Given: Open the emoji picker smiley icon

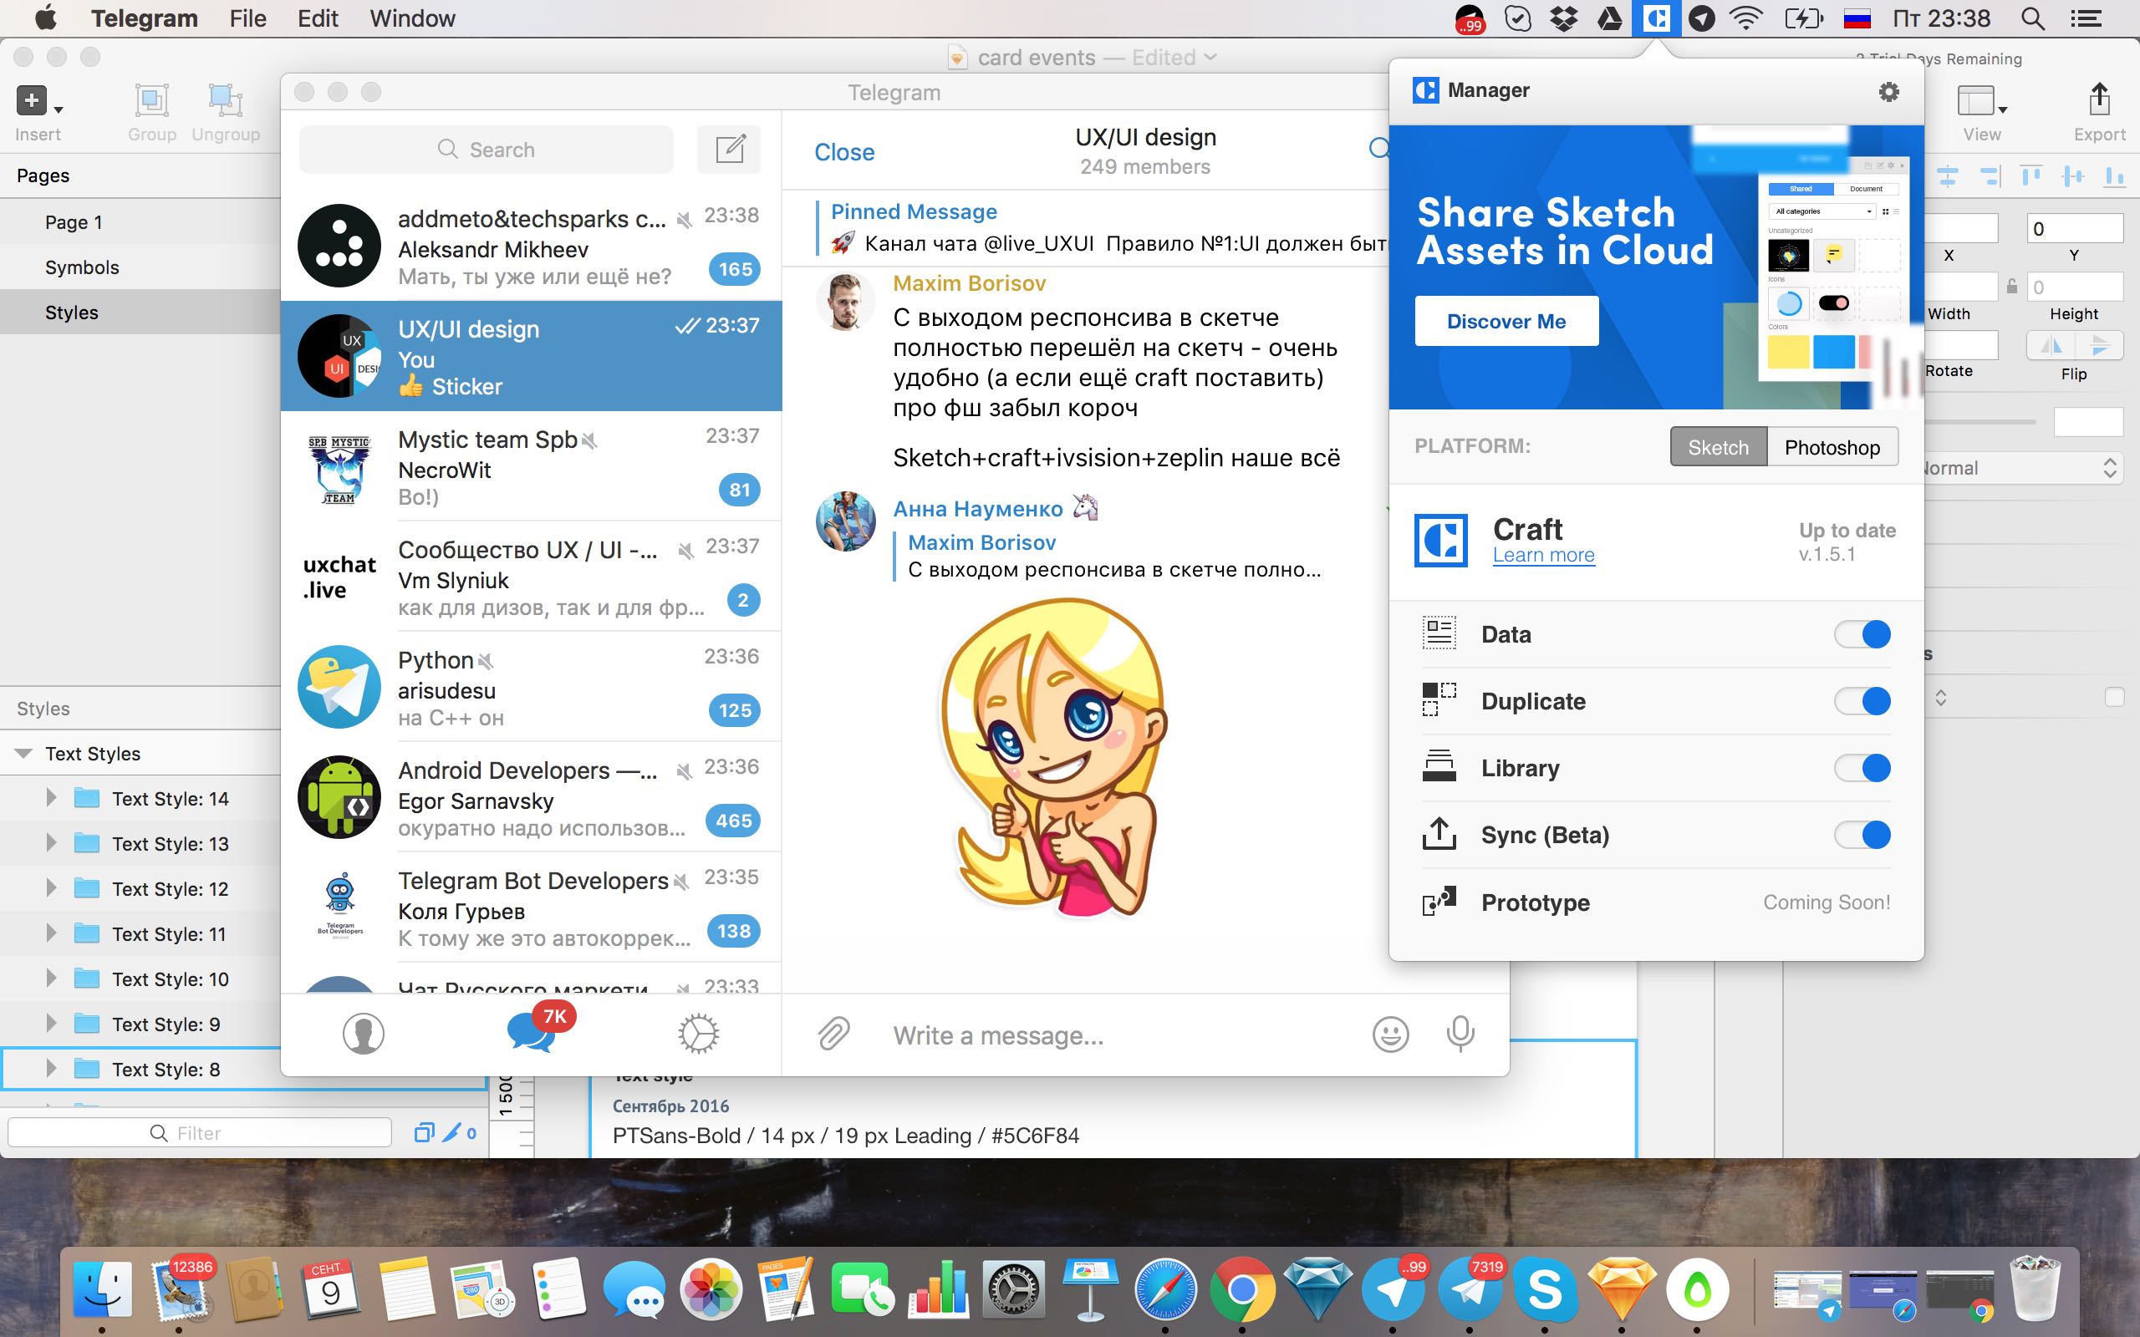Looking at the screenshot, I should click(x=1390, y=1034).
